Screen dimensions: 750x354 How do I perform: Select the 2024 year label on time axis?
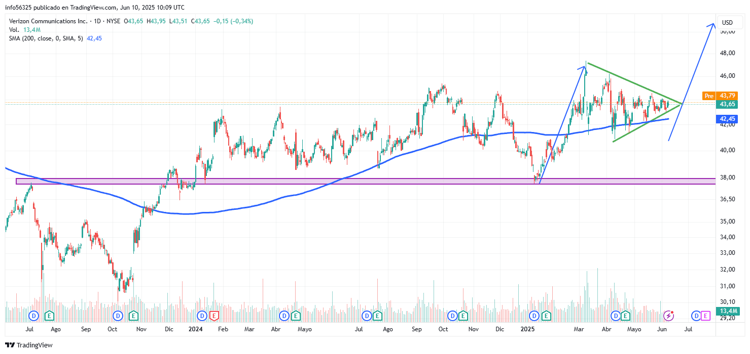point(195,329)
